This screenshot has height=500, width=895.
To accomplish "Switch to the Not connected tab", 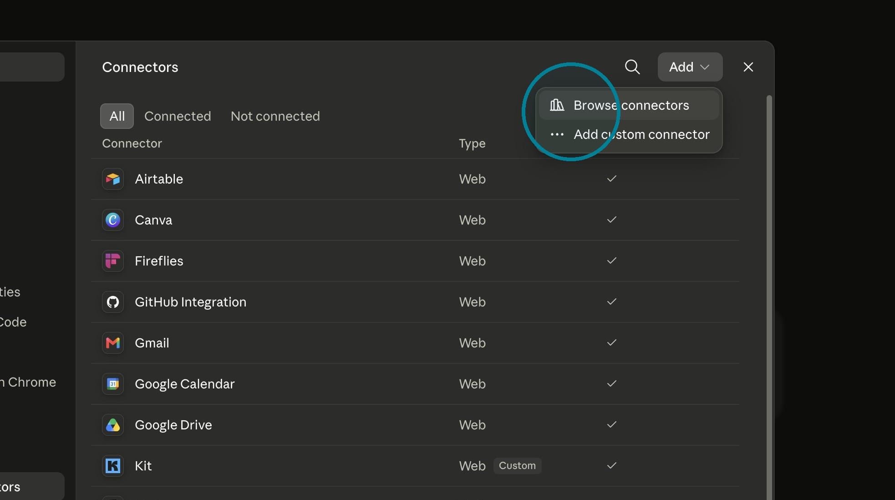I will (275, 116).
